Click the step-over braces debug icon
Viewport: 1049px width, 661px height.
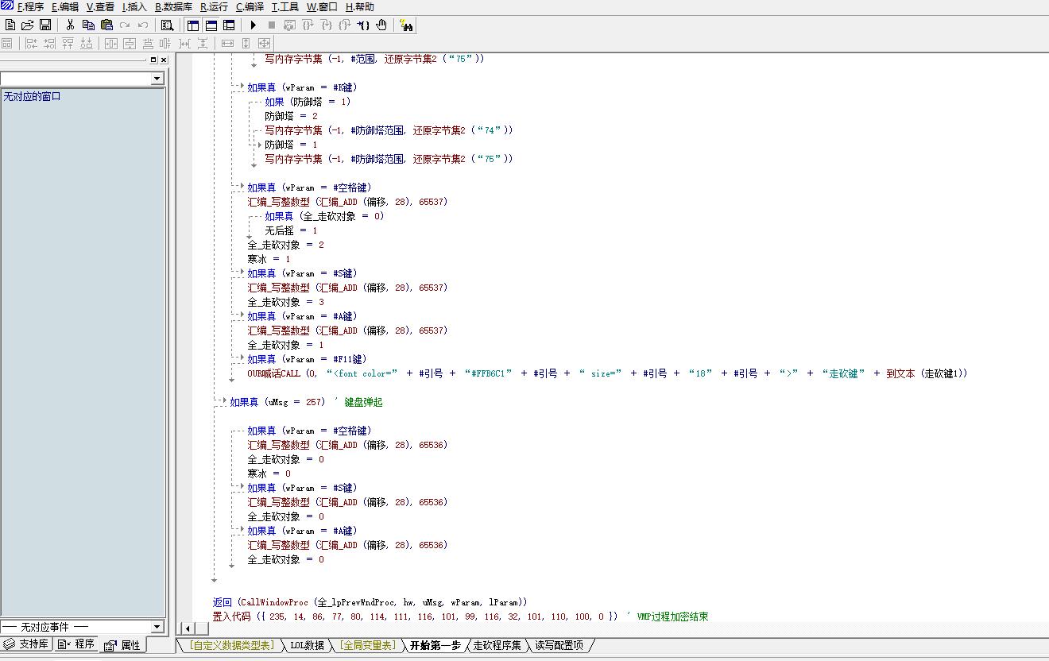(308, 25)
